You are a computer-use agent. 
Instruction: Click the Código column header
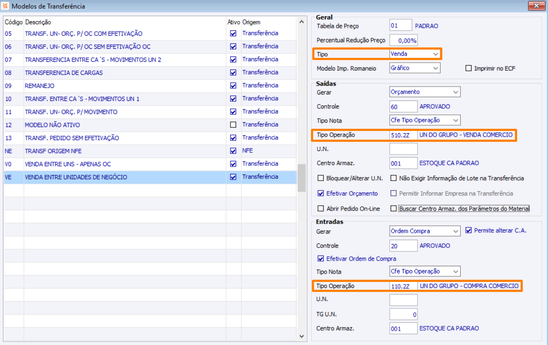pyautogui.click(x=13, y=22)
